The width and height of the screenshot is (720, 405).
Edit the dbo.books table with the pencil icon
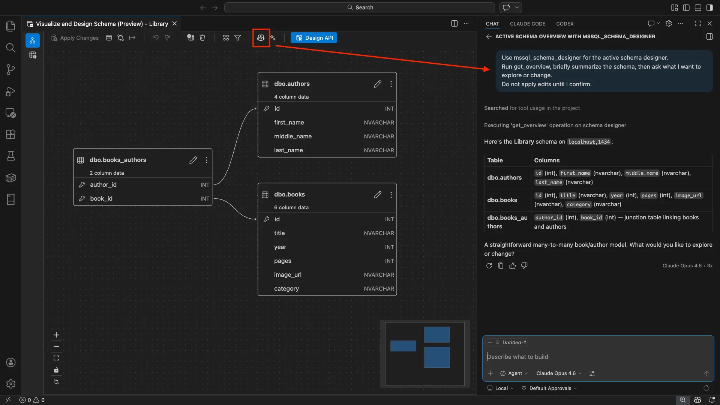pyautogui.click(x=378, y=195)
